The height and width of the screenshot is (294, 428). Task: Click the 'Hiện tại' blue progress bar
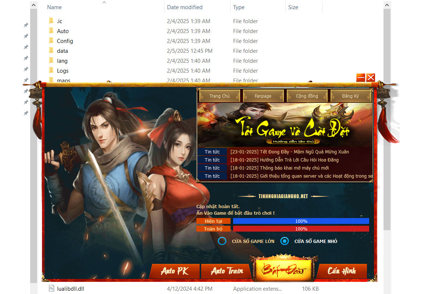coord(301,221)
